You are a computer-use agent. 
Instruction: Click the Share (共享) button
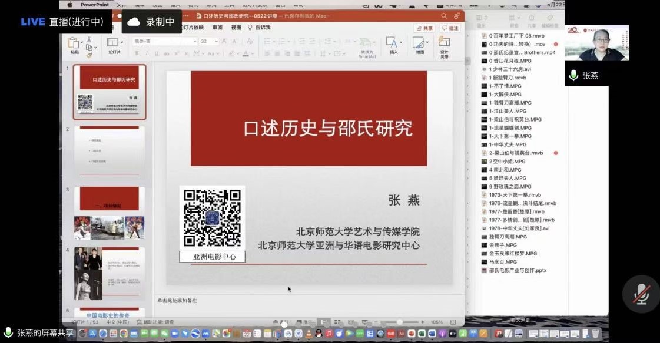pos(424,28)
